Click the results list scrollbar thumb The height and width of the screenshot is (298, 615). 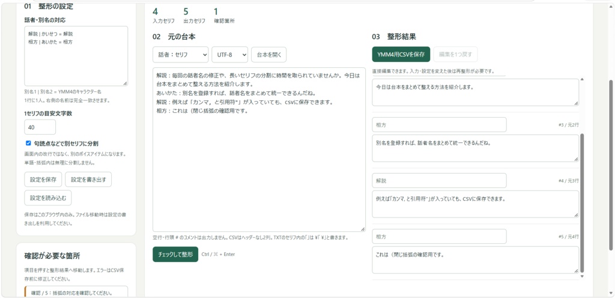pos(582,202)
